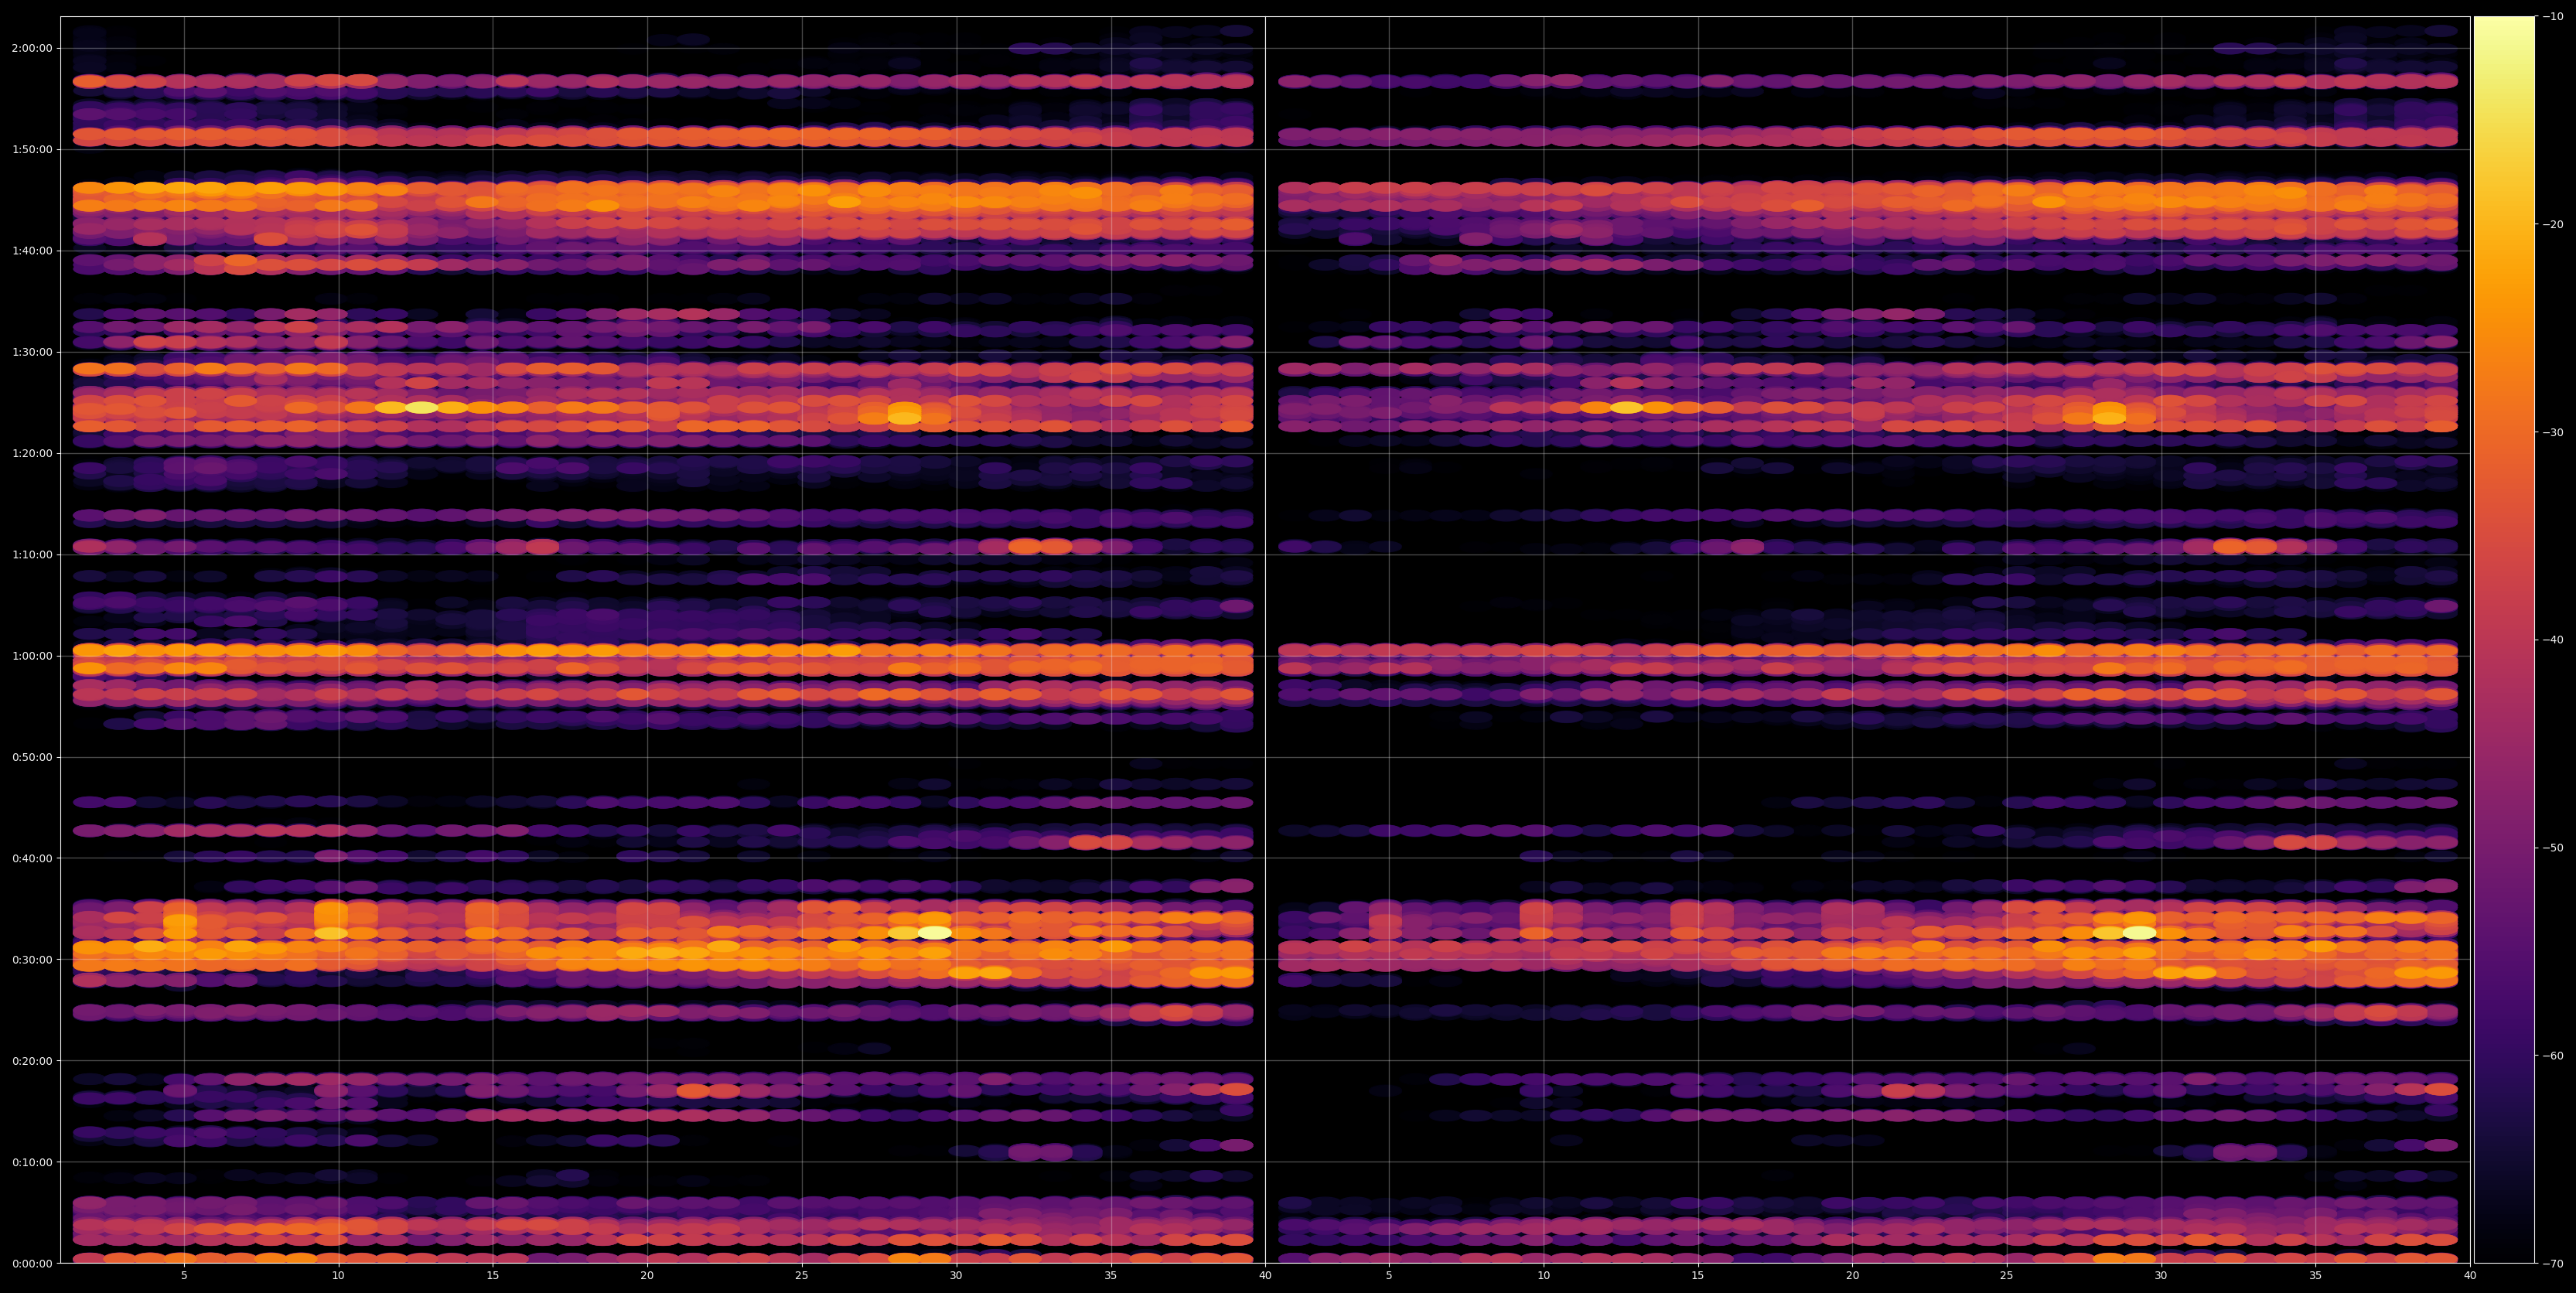
Task: Click x-axis label 35 under the right spectrogram
Action: [2316, 1276]
